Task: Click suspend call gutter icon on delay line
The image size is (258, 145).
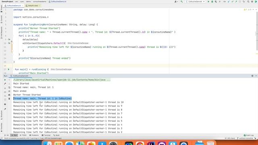Action: click(x=9, y=39)
